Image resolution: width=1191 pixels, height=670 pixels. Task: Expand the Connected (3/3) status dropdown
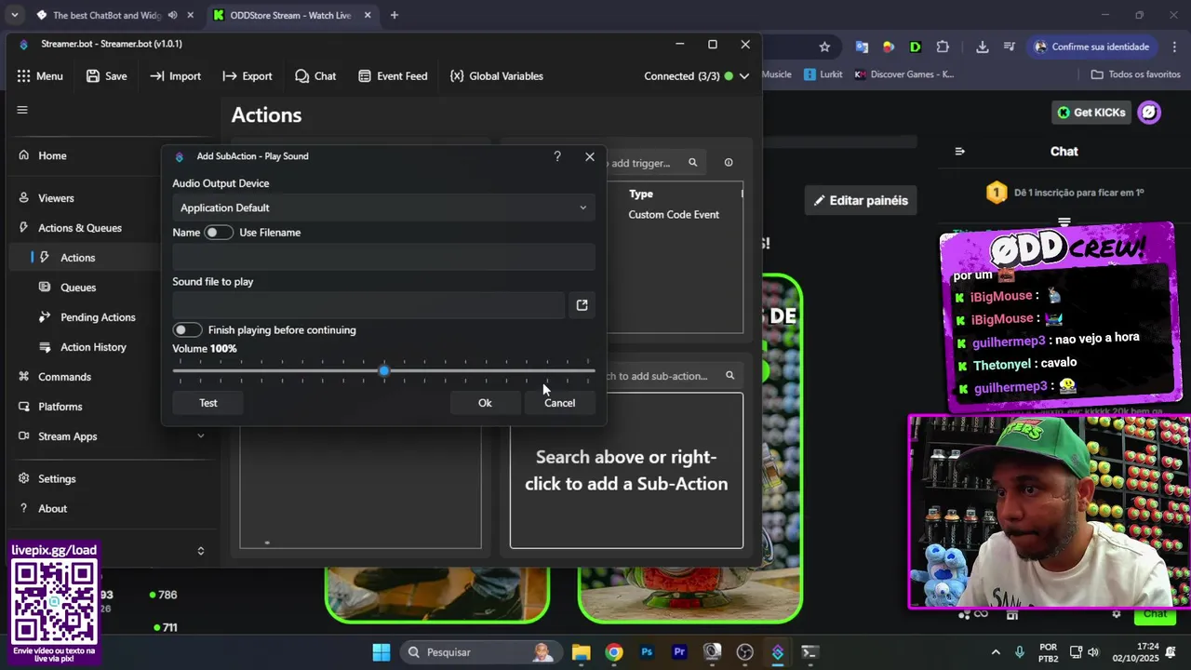pyautogui.click(x=743, y=76)
